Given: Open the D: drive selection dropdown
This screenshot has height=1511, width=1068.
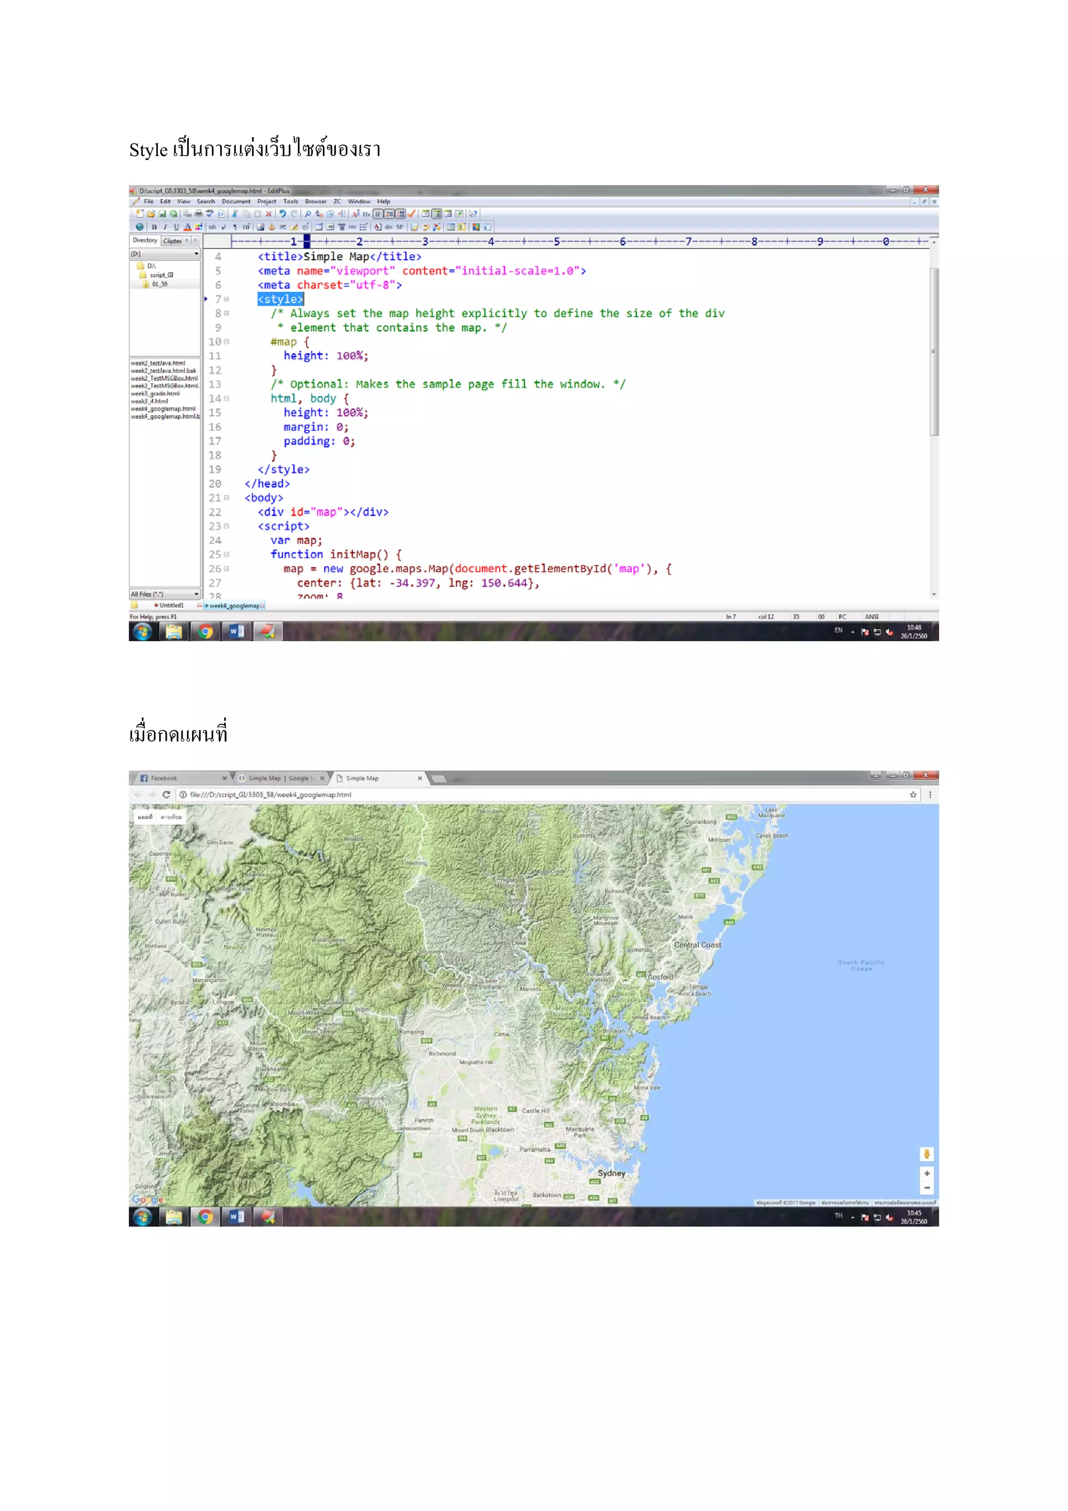Looking at the screenshot, I should point(196,254).
